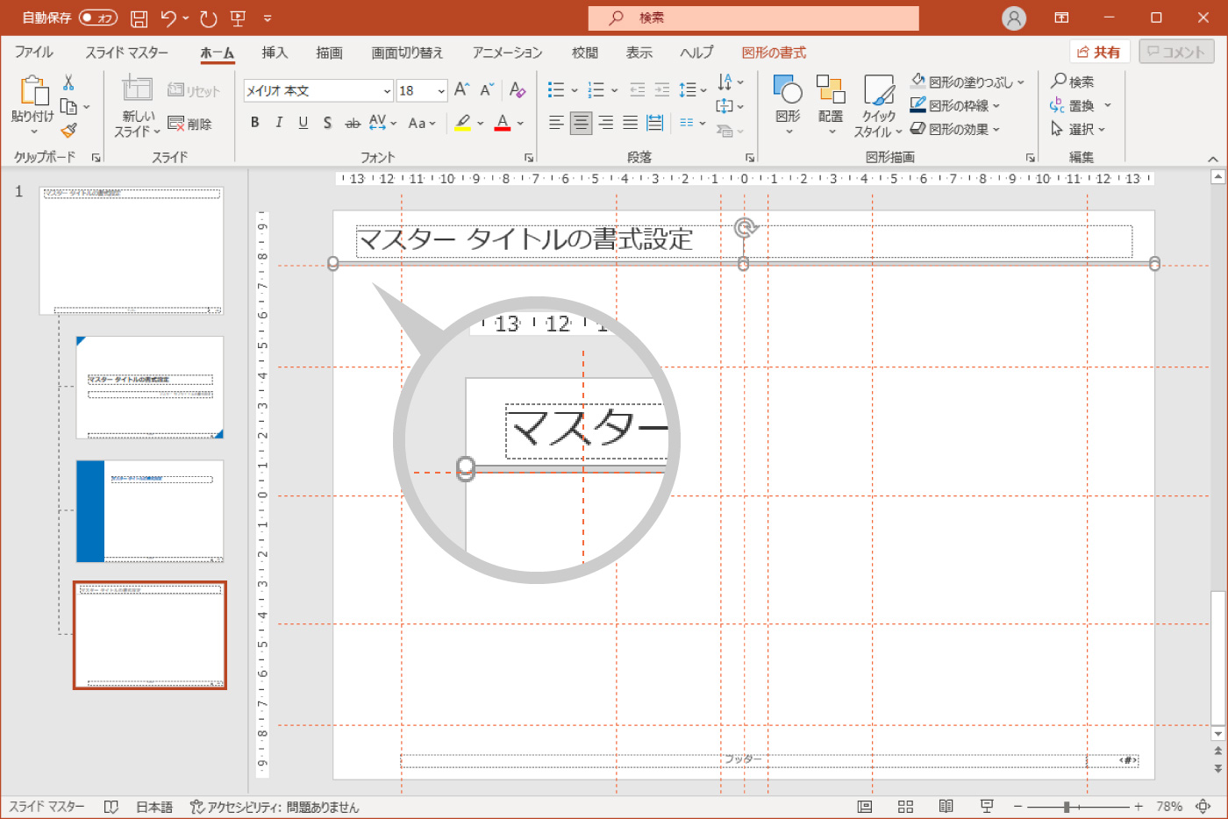1228x819 pixels.
Task: Adjust the zoom slider handle
Action: (1067, 807)
